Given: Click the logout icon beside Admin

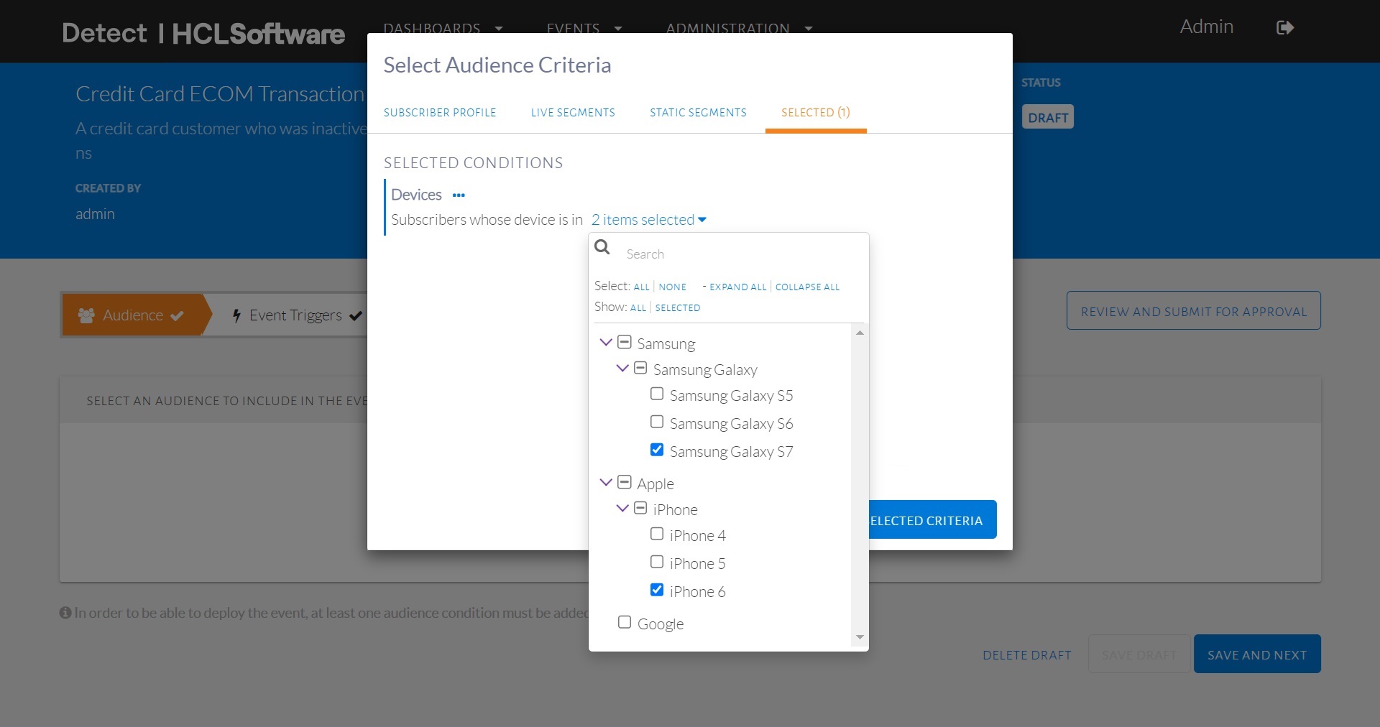Looking at the screenshot, I should coord(1285,27).
